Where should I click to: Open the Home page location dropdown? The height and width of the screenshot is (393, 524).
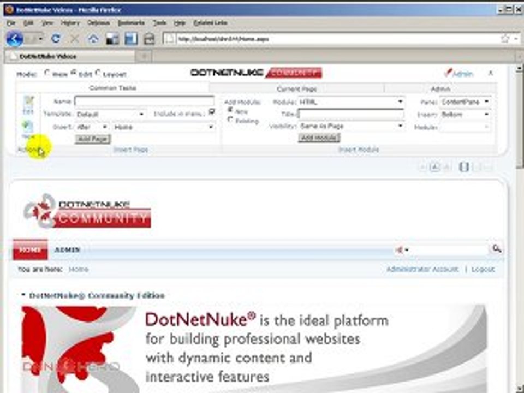pyautogui.click(x=164, y=127)
